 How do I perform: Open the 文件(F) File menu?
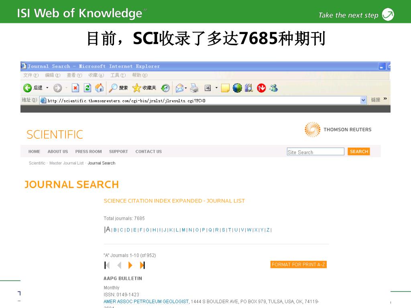pyautogui.click(x=31, y=75)
